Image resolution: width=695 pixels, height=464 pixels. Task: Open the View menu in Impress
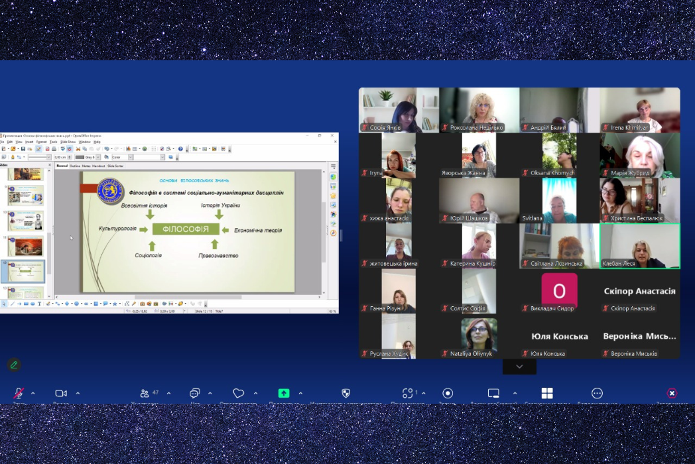[19, 142]
